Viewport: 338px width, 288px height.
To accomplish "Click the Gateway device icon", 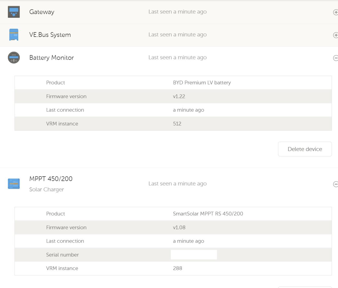I will [x=14, y=12].
